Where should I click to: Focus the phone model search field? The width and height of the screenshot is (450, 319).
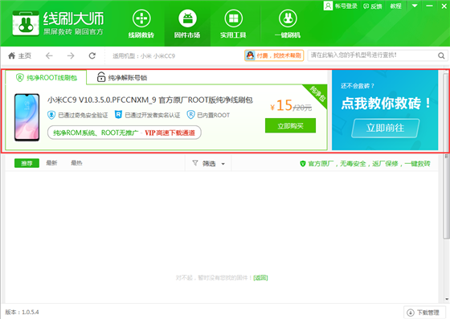(372, 55)
